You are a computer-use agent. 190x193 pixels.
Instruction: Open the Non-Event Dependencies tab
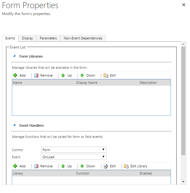coord(83,38)
